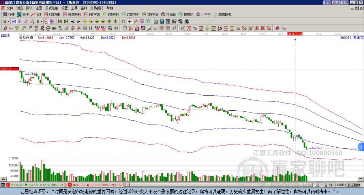Click the circled crosshair target icon
364x195 pixels.
point(73,28)
